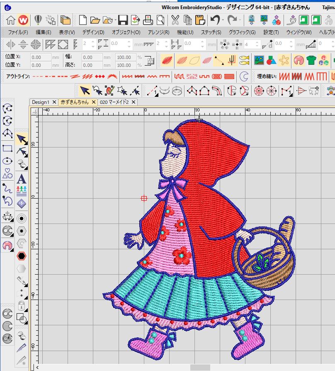Toggle the satin outline stitch type
335x371 pixels.
tap(87, 76)
